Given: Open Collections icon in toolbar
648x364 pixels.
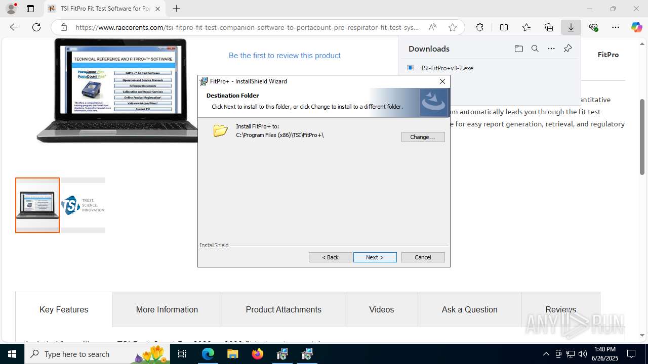Looking at the screenshot, I should (549, 27).
